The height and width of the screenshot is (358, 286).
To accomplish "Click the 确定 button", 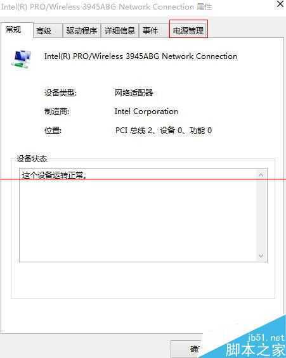I will [x=187, y=349].
